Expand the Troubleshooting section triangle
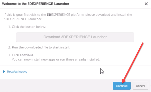 point(4,72)
